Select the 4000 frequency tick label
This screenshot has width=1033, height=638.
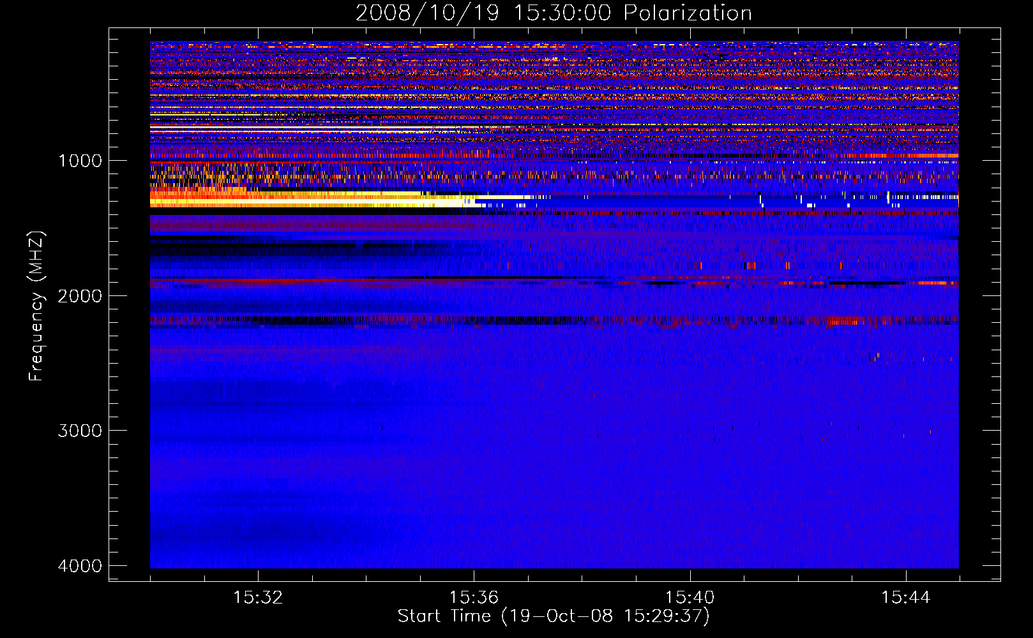[x=80, y=566]
